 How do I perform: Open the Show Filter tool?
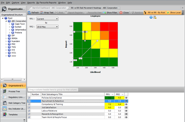[110, 13]
